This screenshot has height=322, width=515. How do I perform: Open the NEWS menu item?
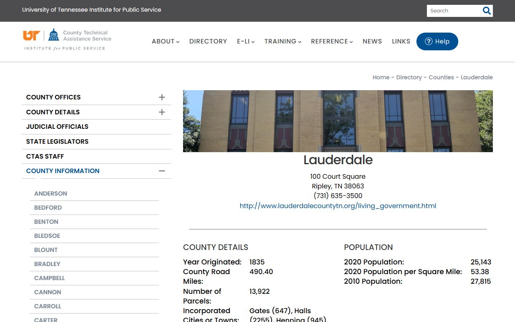[x=372, y=41]
